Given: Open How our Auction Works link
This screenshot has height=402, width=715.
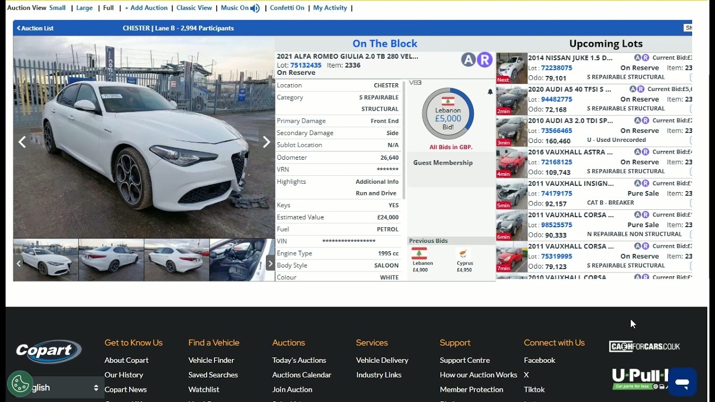Looking at the screenshot, I should tap(479, 375).
